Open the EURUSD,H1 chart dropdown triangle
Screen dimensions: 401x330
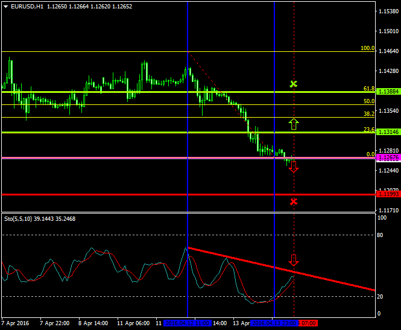point(6,7)
